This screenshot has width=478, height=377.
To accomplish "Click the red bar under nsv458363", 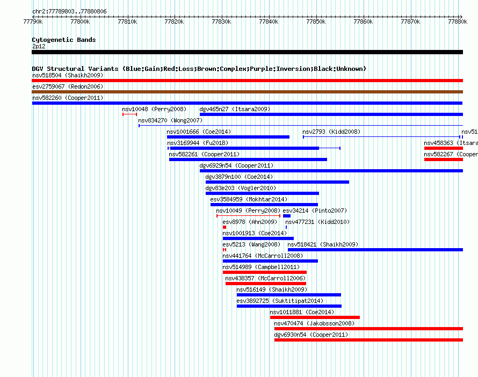I will pyautogui.click(x=444, y=148).
